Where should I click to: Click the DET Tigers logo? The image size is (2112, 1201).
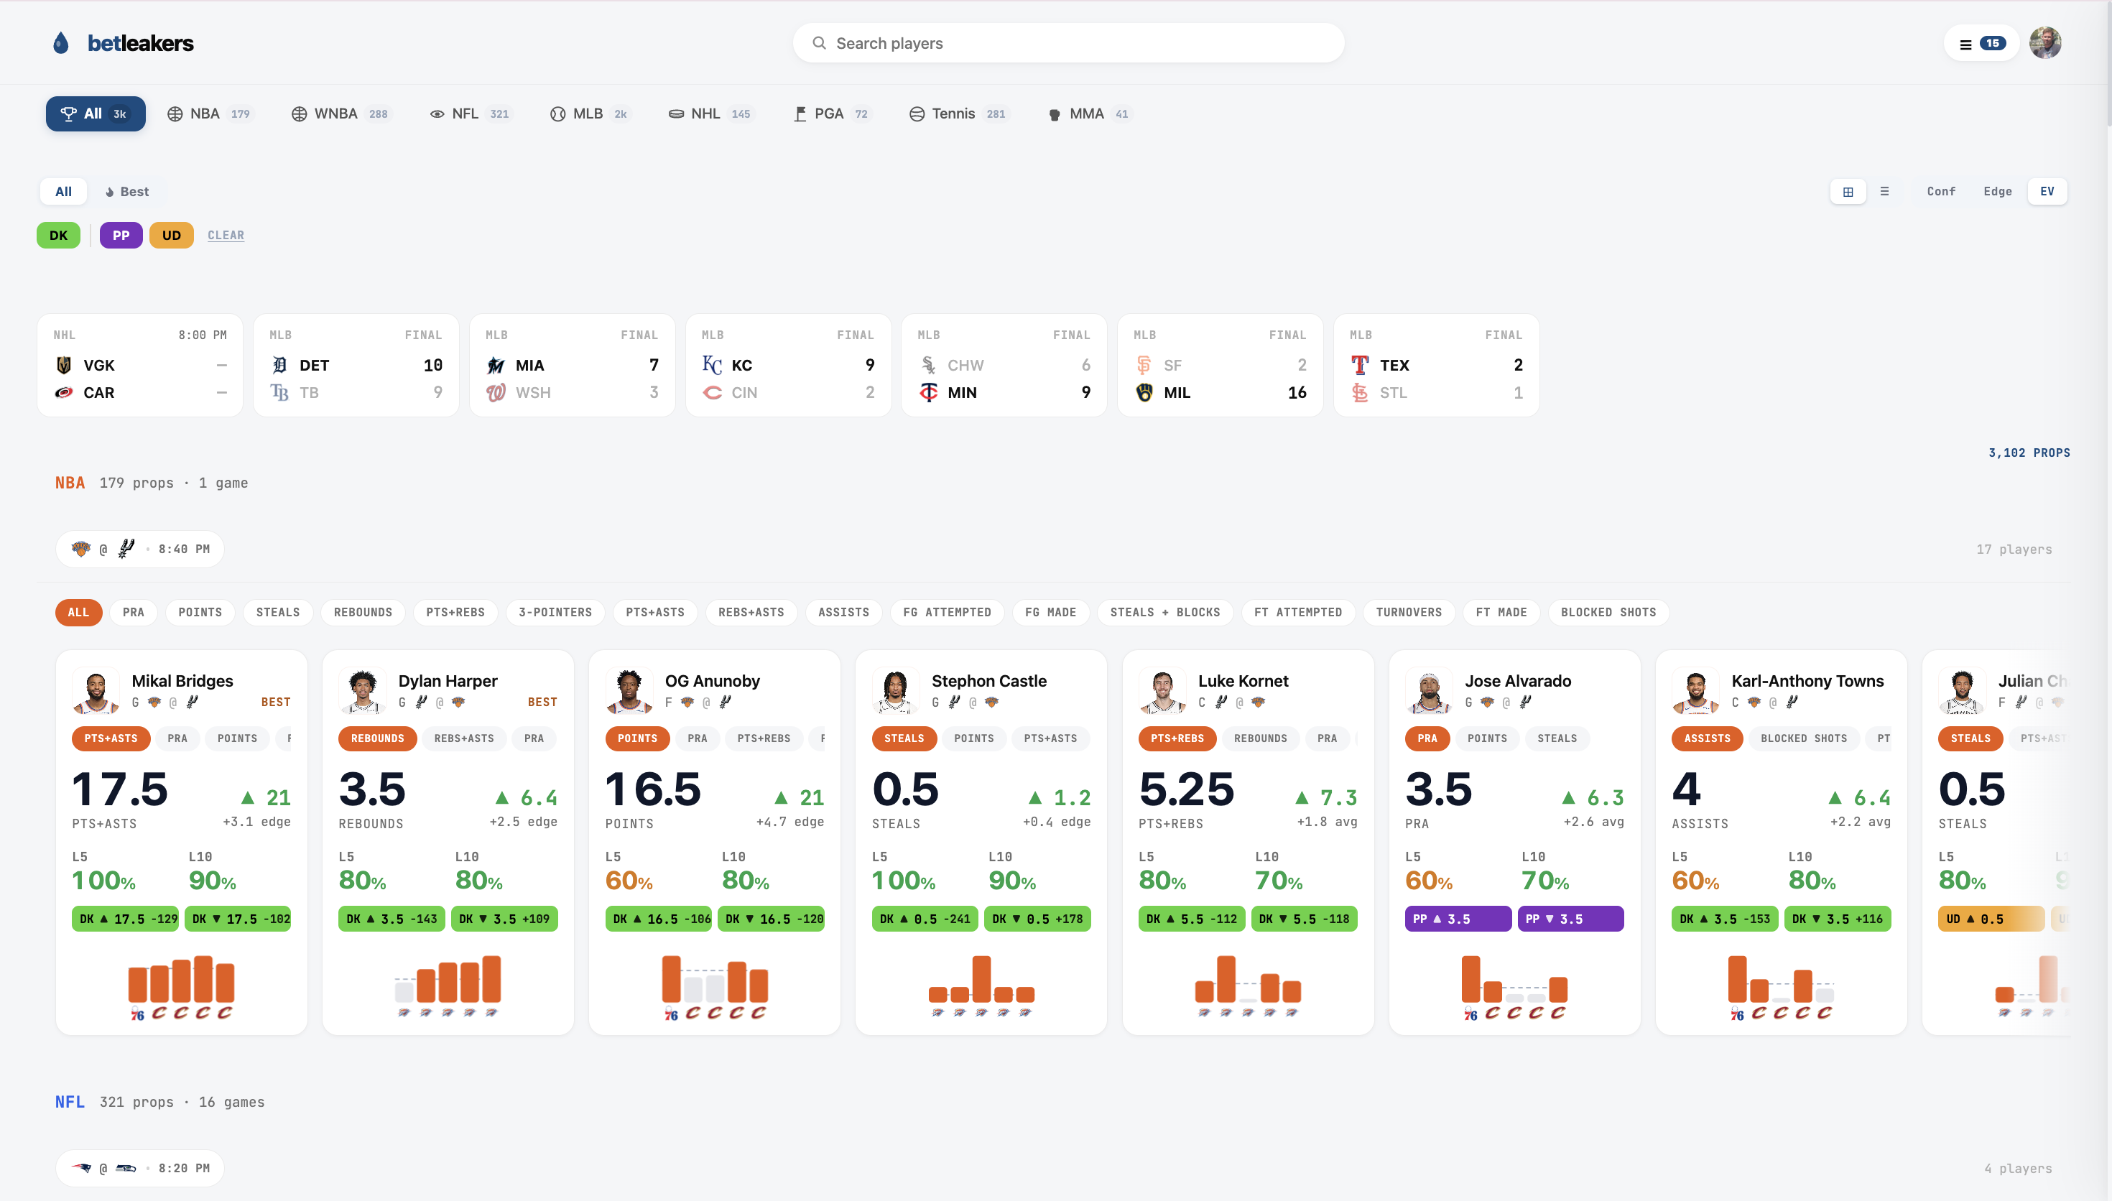click(x=279, y=366)
